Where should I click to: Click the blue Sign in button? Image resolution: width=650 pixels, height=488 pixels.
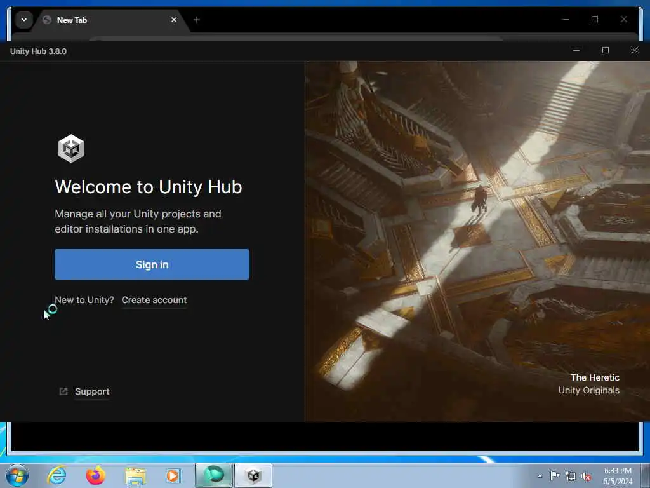(x=152, y=264)
